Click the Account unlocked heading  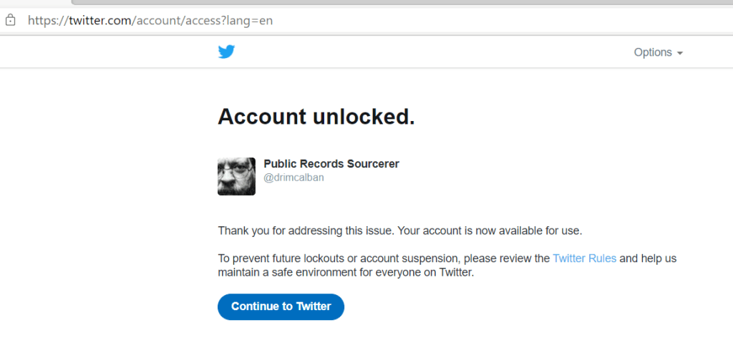(316, 117)
